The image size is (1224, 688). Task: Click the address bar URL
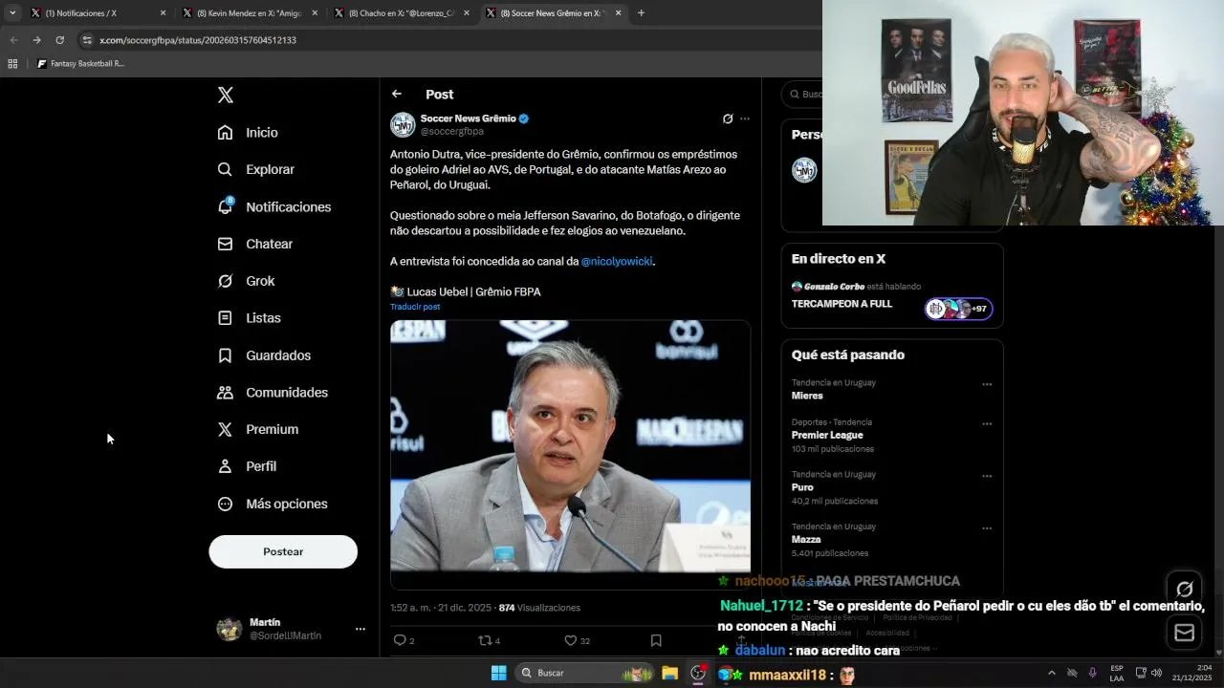click(198, 40)
